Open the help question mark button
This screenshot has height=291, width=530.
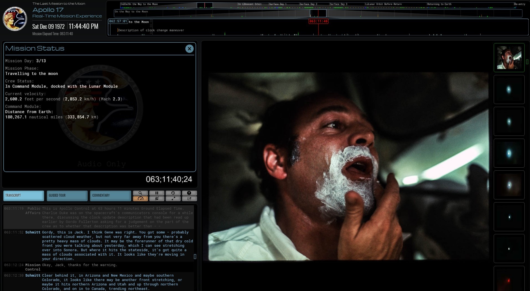click(x=189, y=193)
